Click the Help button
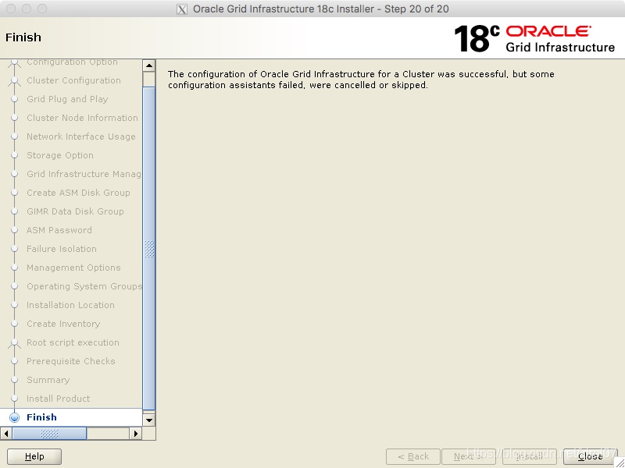 coord(34,456)
